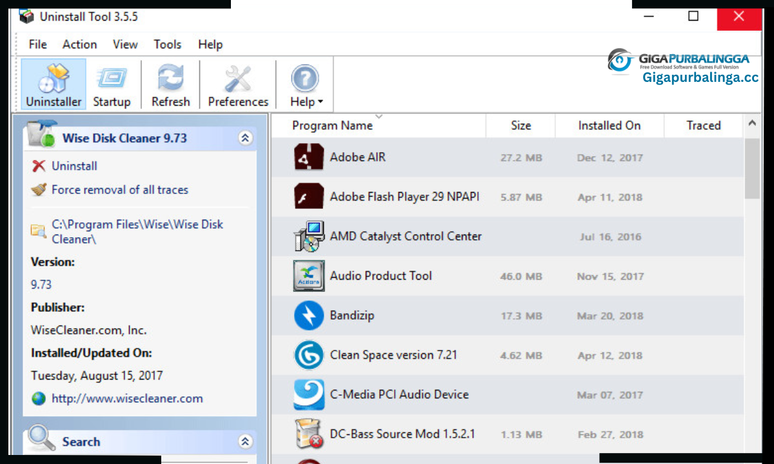This screenshot has width=774, height=464.
Task: Select the Clean Space version 7.21 icon
Action: tap(309, 355)
